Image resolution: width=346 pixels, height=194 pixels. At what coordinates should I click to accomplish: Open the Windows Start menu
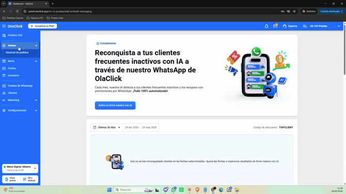tap(109, 190)
